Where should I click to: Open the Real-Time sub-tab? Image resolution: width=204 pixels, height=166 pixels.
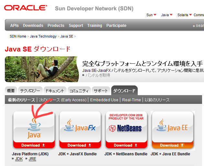pyautogui.click(x=131, y=100)
